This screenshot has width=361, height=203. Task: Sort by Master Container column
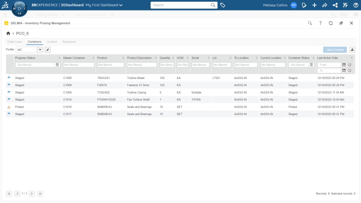tap(94, 58)
